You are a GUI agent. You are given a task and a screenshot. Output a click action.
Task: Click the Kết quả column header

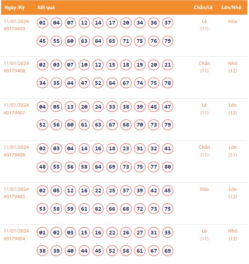point(46,8)
